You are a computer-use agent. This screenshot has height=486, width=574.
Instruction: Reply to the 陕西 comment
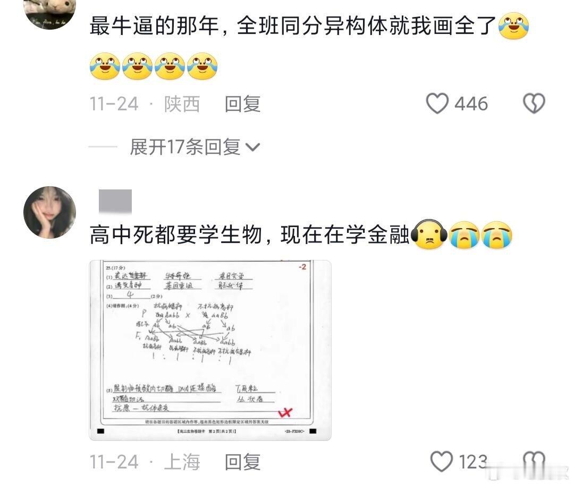coord(242,104)
